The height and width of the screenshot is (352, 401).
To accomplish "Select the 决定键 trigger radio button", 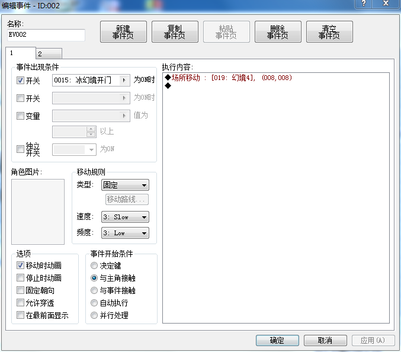I will pos(94,265).
